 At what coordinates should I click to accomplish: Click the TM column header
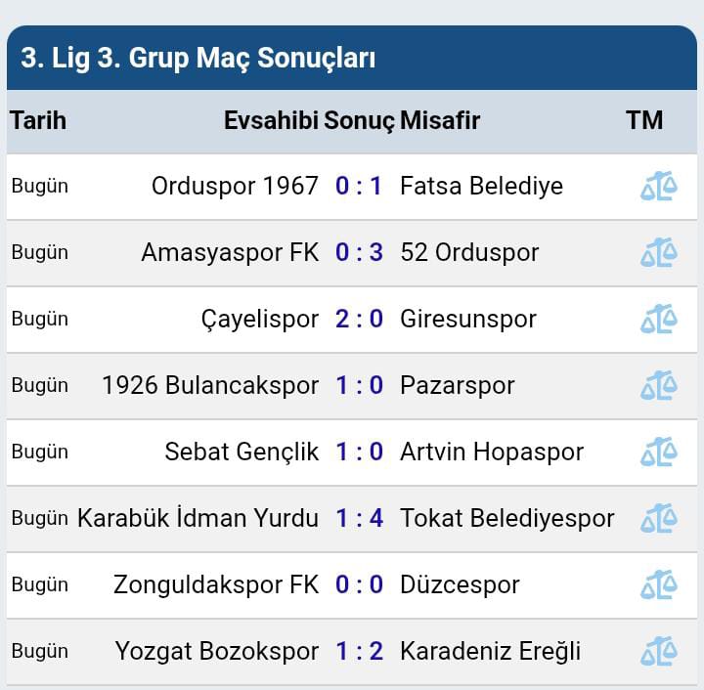[644, 120]
